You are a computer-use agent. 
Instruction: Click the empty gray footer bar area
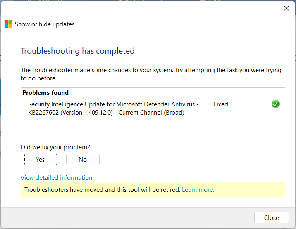click(124, 218)
